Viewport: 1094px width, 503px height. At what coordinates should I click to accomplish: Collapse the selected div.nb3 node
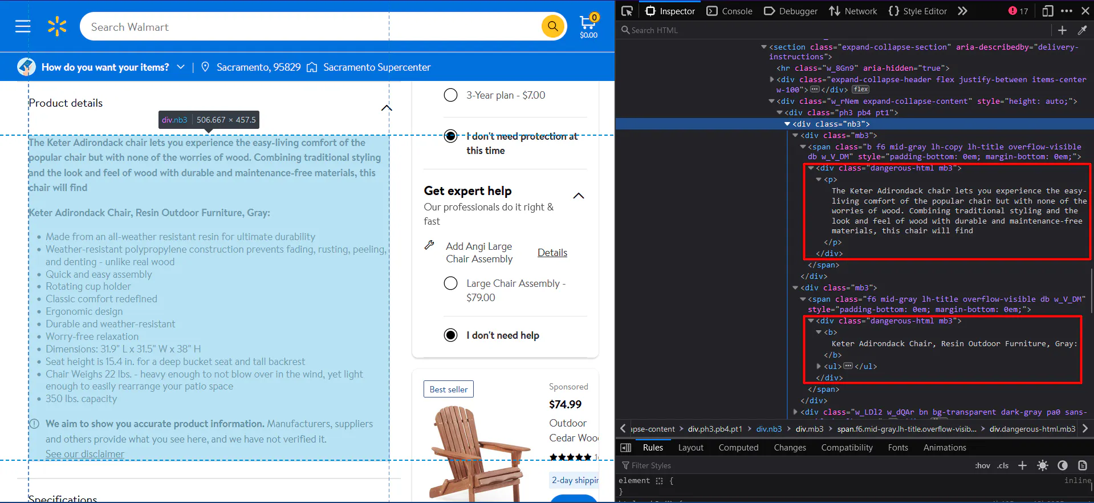[x=787, y=124]
